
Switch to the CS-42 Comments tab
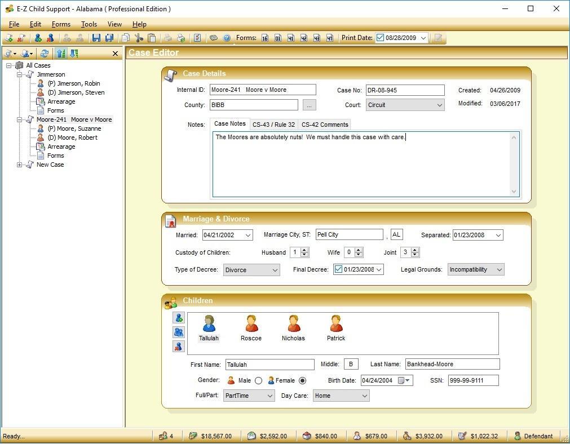pyautogui.click(x=325, y=125)
